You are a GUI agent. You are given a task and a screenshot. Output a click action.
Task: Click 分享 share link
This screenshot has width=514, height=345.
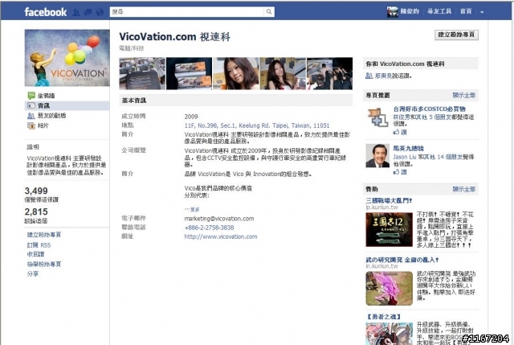[32, 273]
